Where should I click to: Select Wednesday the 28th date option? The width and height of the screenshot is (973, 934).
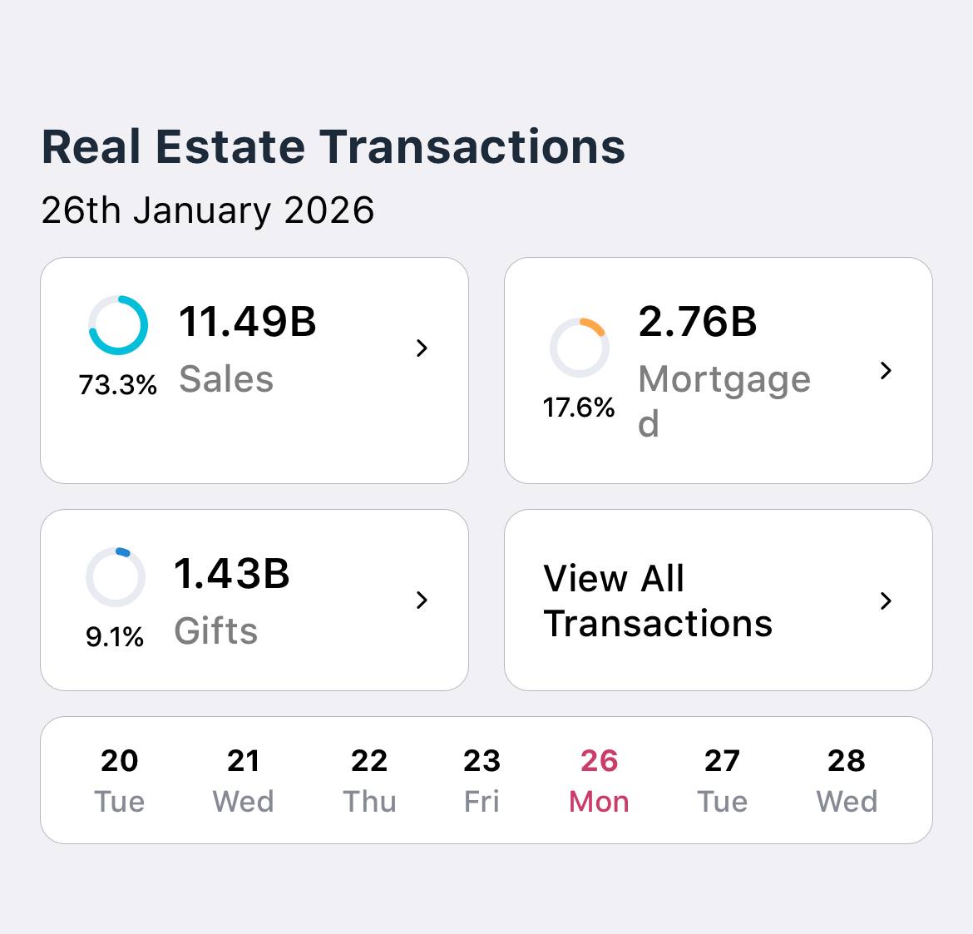[x=847, y=779]
